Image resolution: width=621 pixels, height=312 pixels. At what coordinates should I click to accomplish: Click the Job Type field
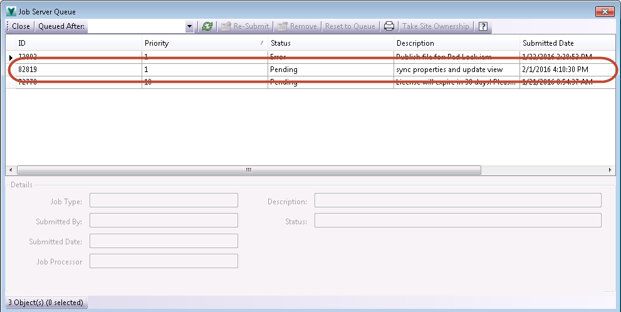pos(164,200)
